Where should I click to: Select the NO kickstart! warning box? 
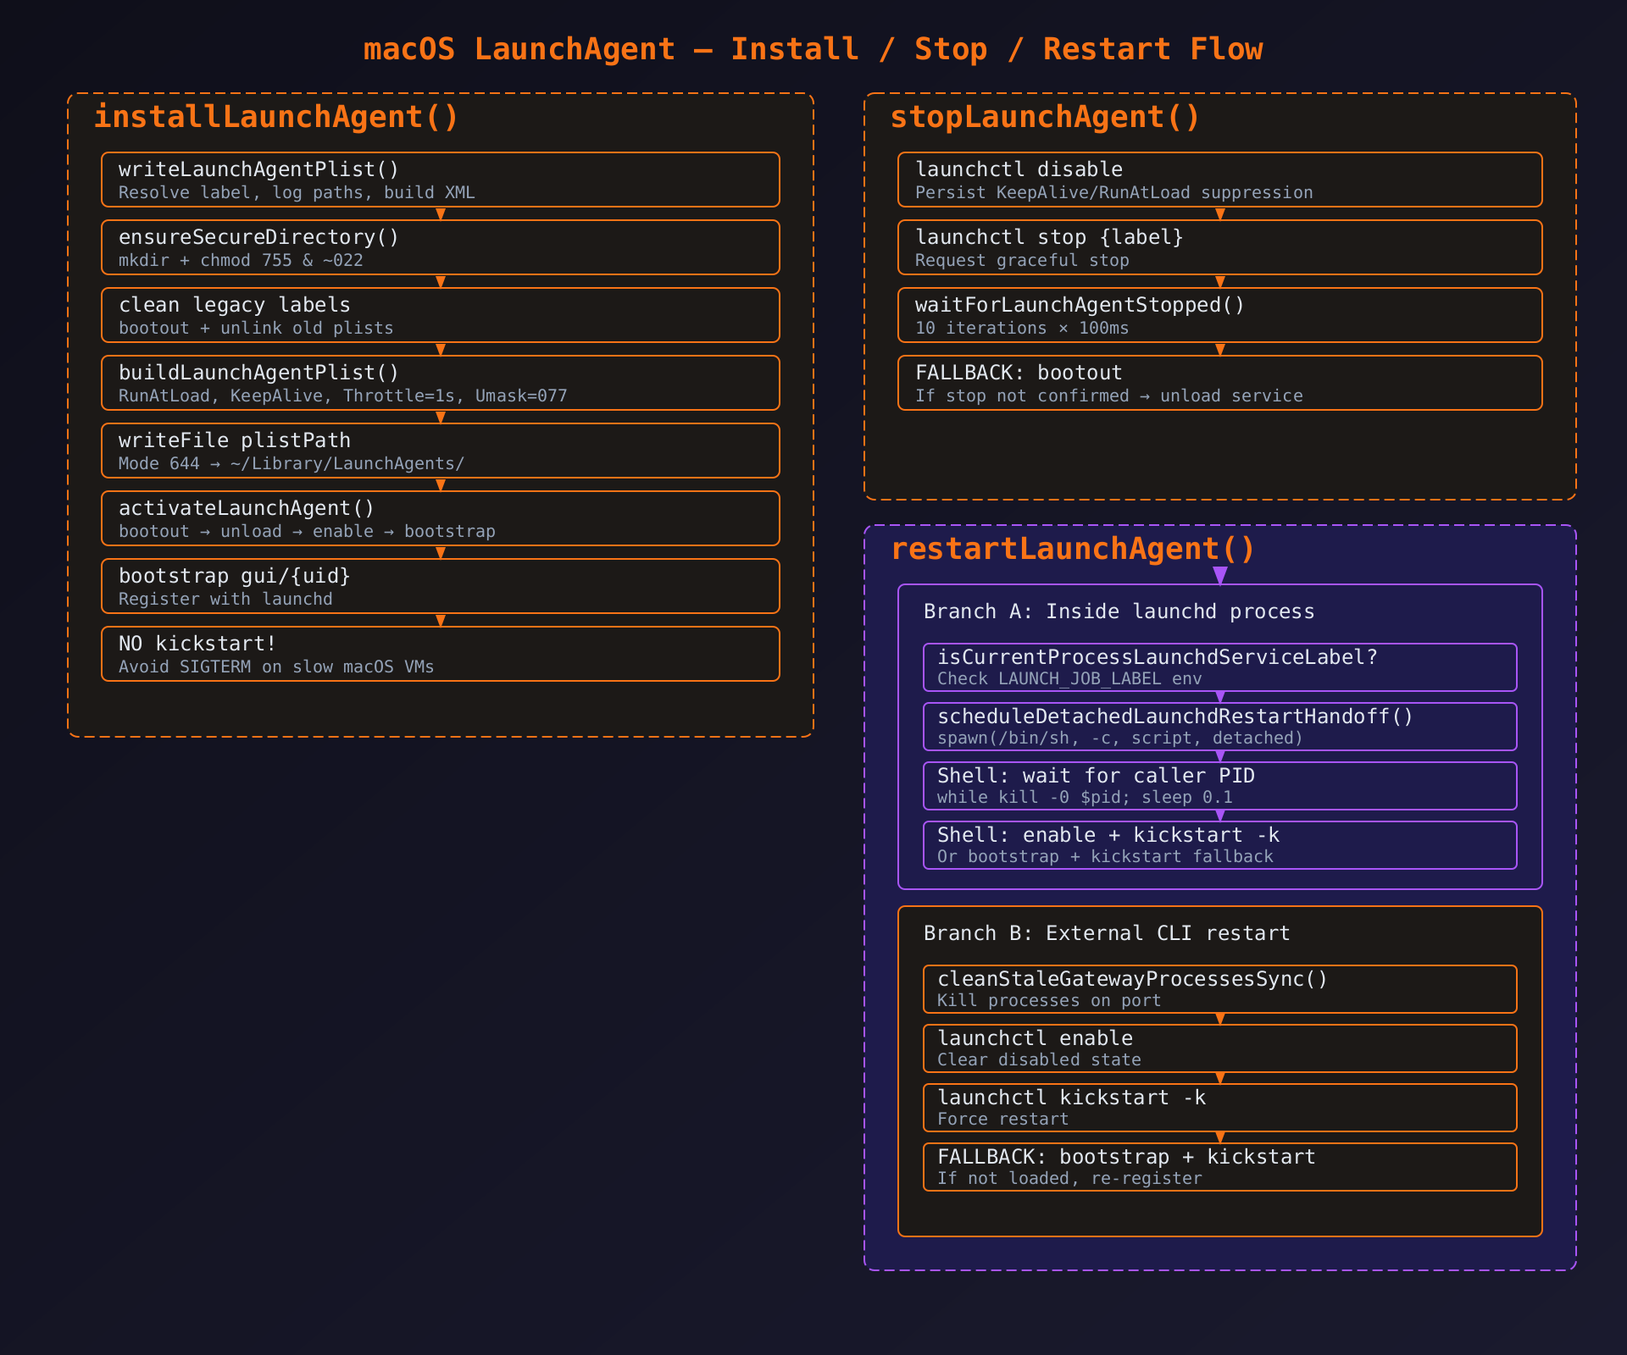tap(440, 654)
